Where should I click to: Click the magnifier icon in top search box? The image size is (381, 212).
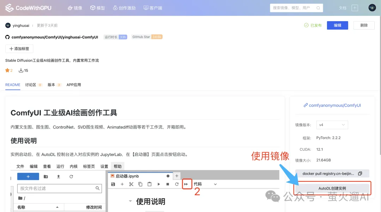(318, 8)
